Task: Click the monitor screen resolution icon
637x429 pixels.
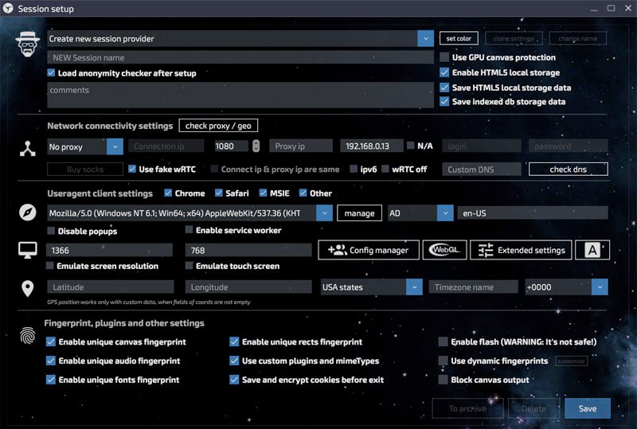Action: 28,250
